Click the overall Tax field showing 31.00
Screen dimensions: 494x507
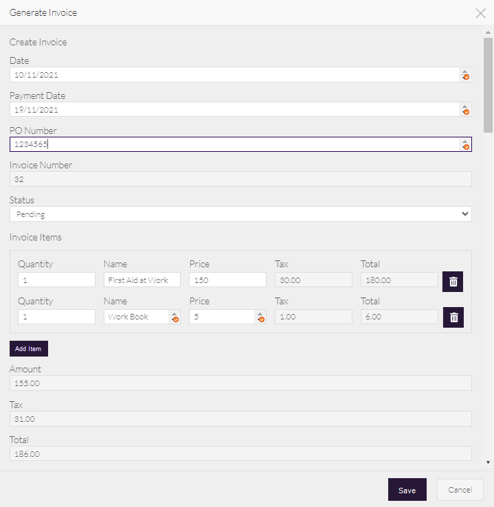[240, 419]
